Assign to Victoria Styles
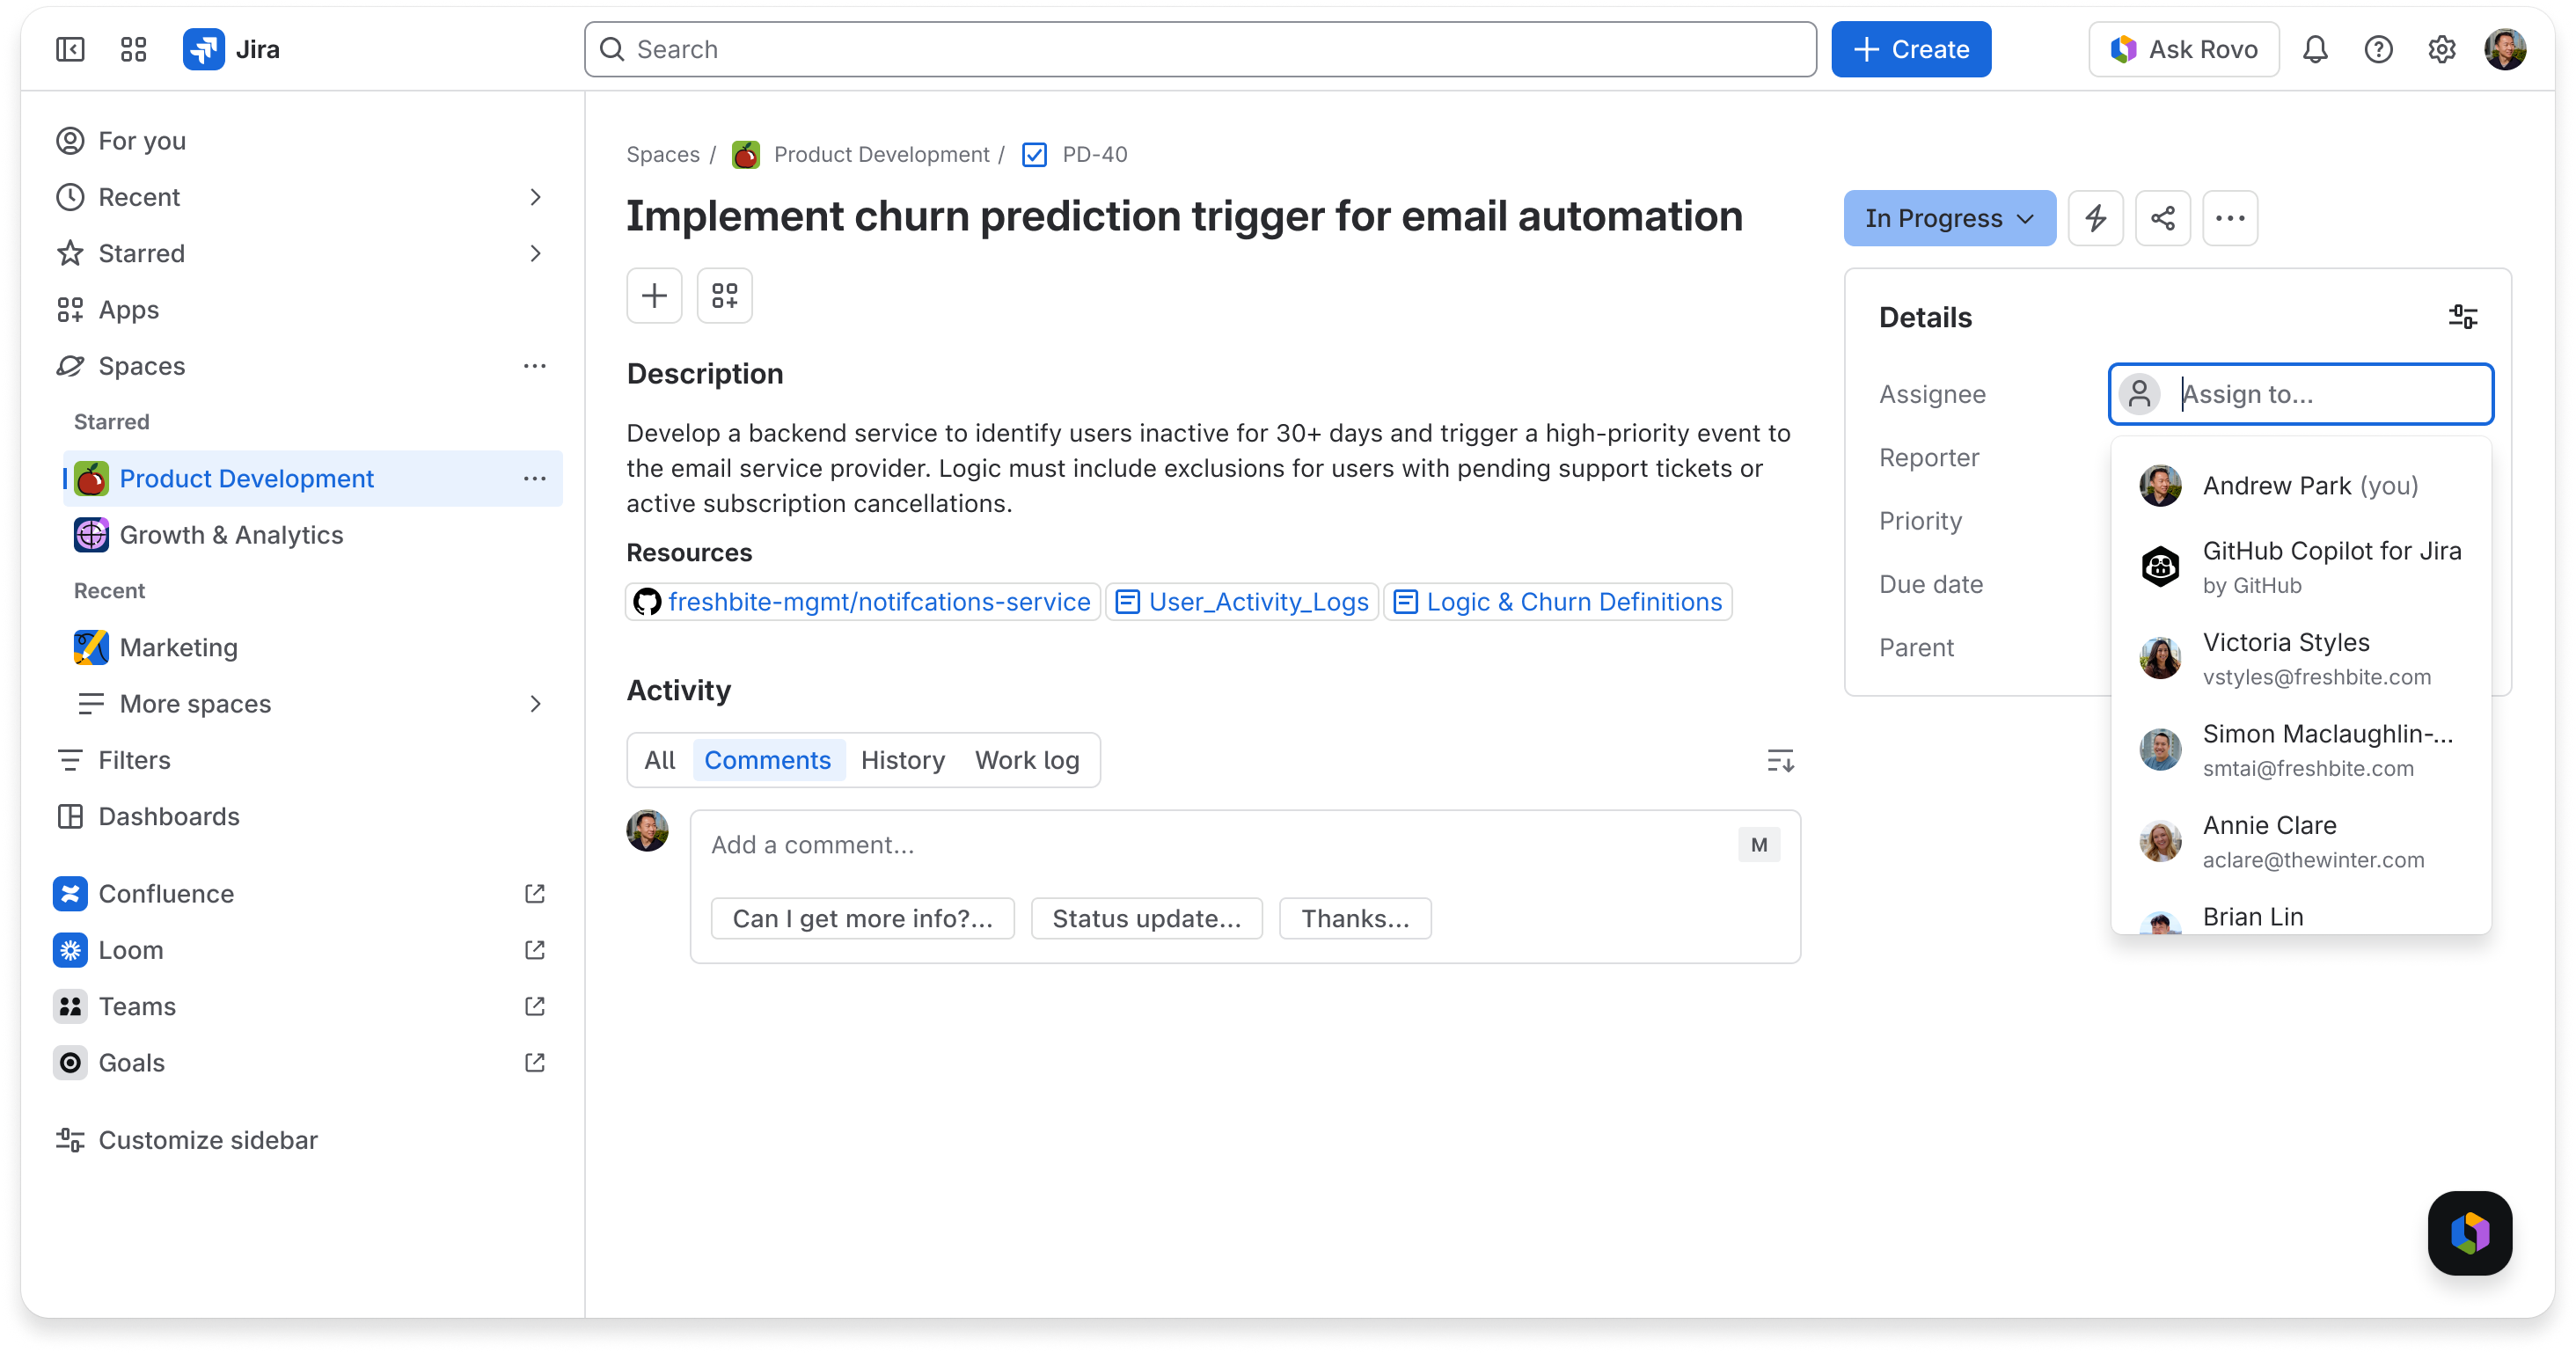Screen dimensions: 2576x1353 [2300, 658]
